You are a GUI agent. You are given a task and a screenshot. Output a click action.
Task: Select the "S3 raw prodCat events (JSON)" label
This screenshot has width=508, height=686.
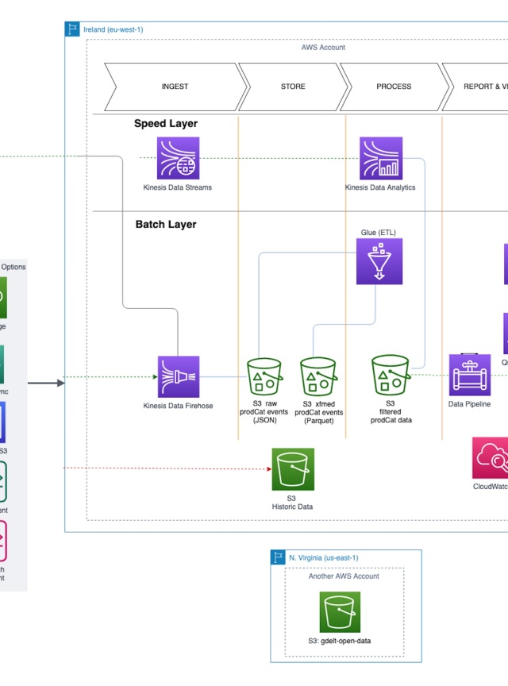pyautogui.click(x=264, y=412)
